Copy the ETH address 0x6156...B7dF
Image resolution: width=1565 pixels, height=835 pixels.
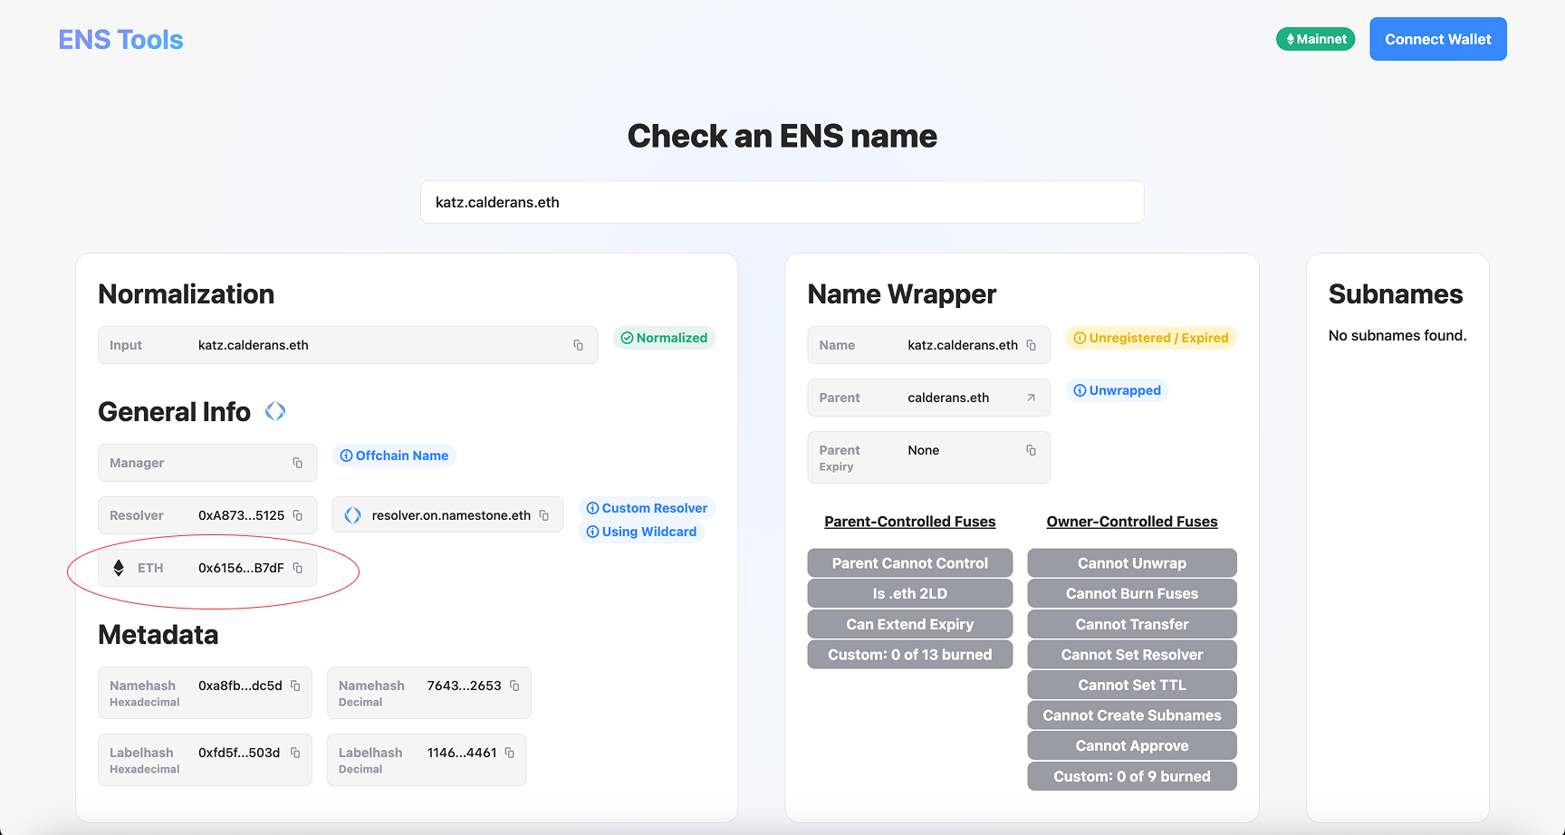point(297,568)
